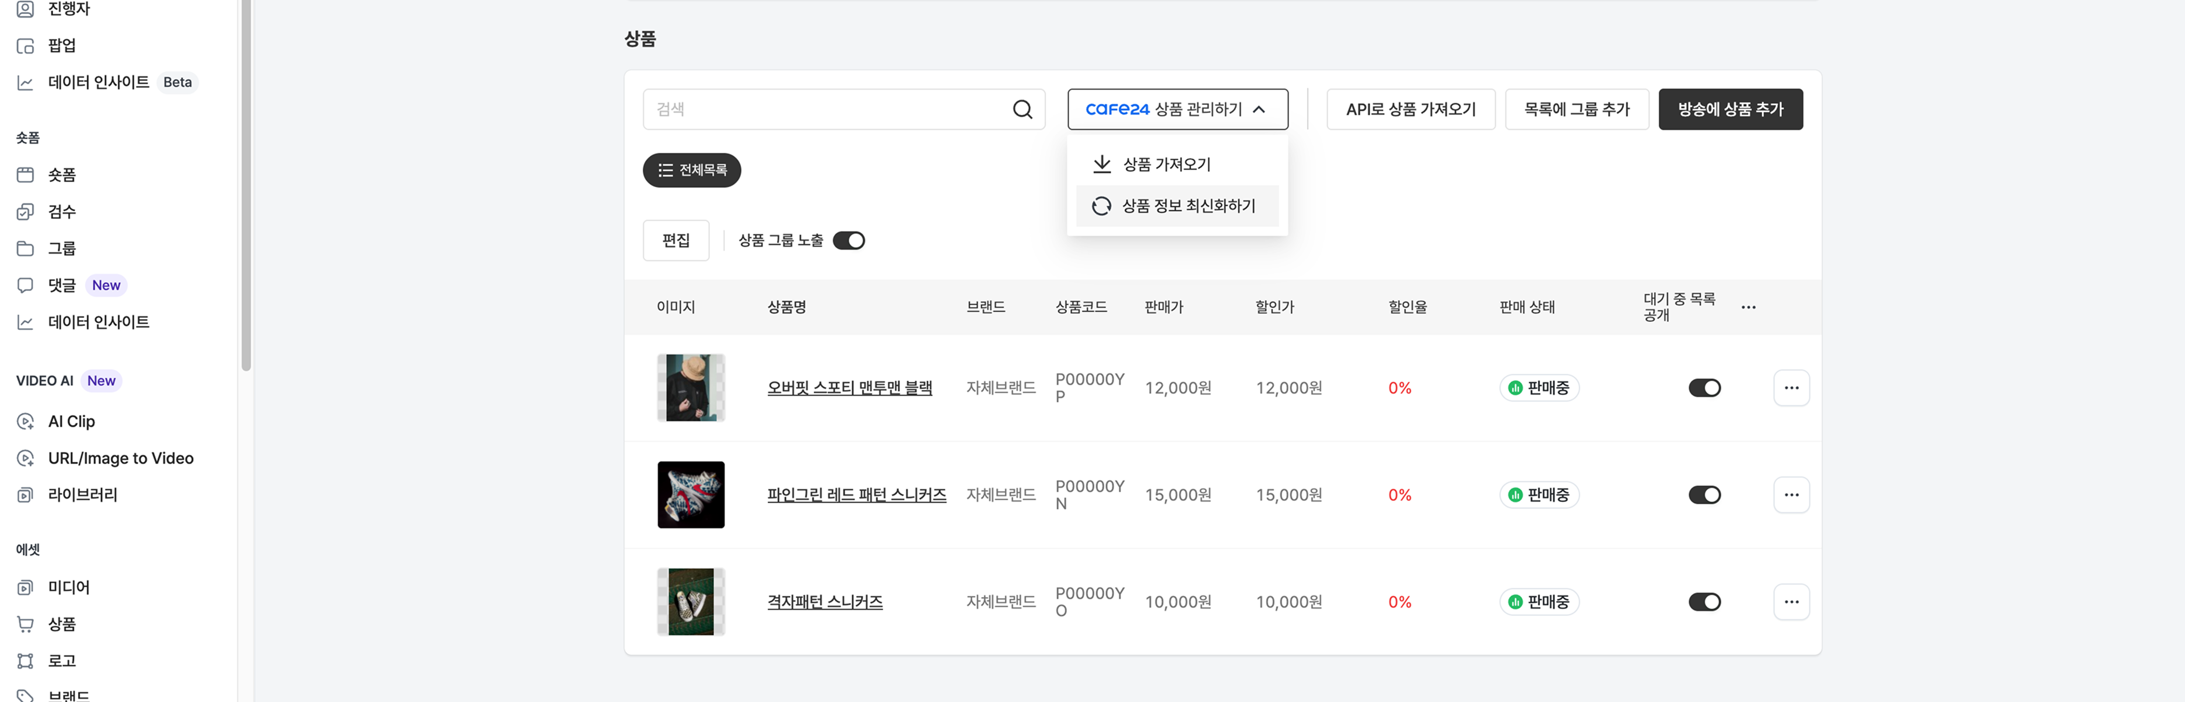
Task: Toggle 대기 중 목록 공개 for 격자패턴 스니커즈
Action: [x=1704, y=601]
